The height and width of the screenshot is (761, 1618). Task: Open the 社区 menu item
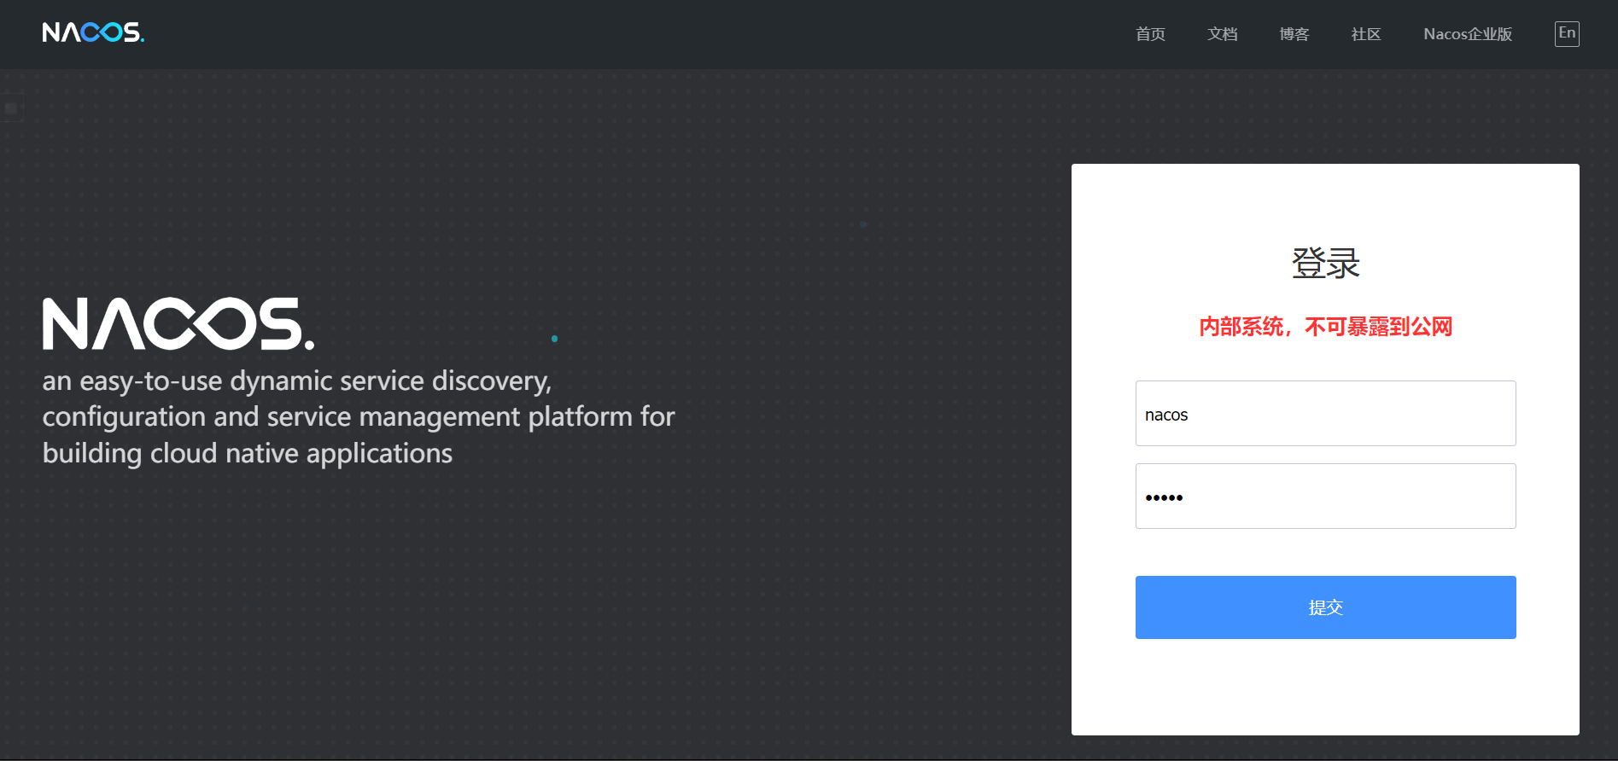pos(1365,34)
